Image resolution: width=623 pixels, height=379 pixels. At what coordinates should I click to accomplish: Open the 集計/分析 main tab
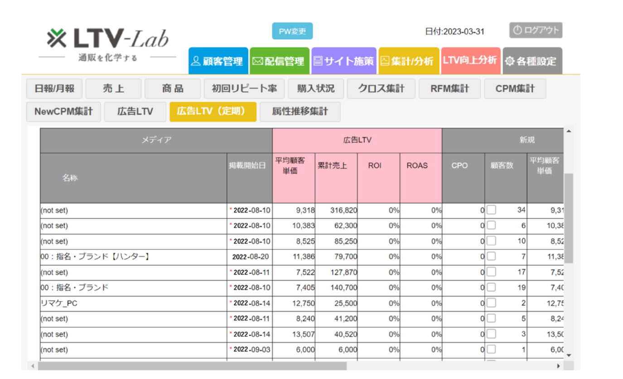click(409, 61)
